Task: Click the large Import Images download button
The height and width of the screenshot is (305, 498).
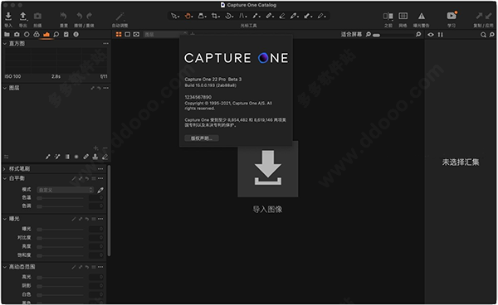Action: click(268, 168)
